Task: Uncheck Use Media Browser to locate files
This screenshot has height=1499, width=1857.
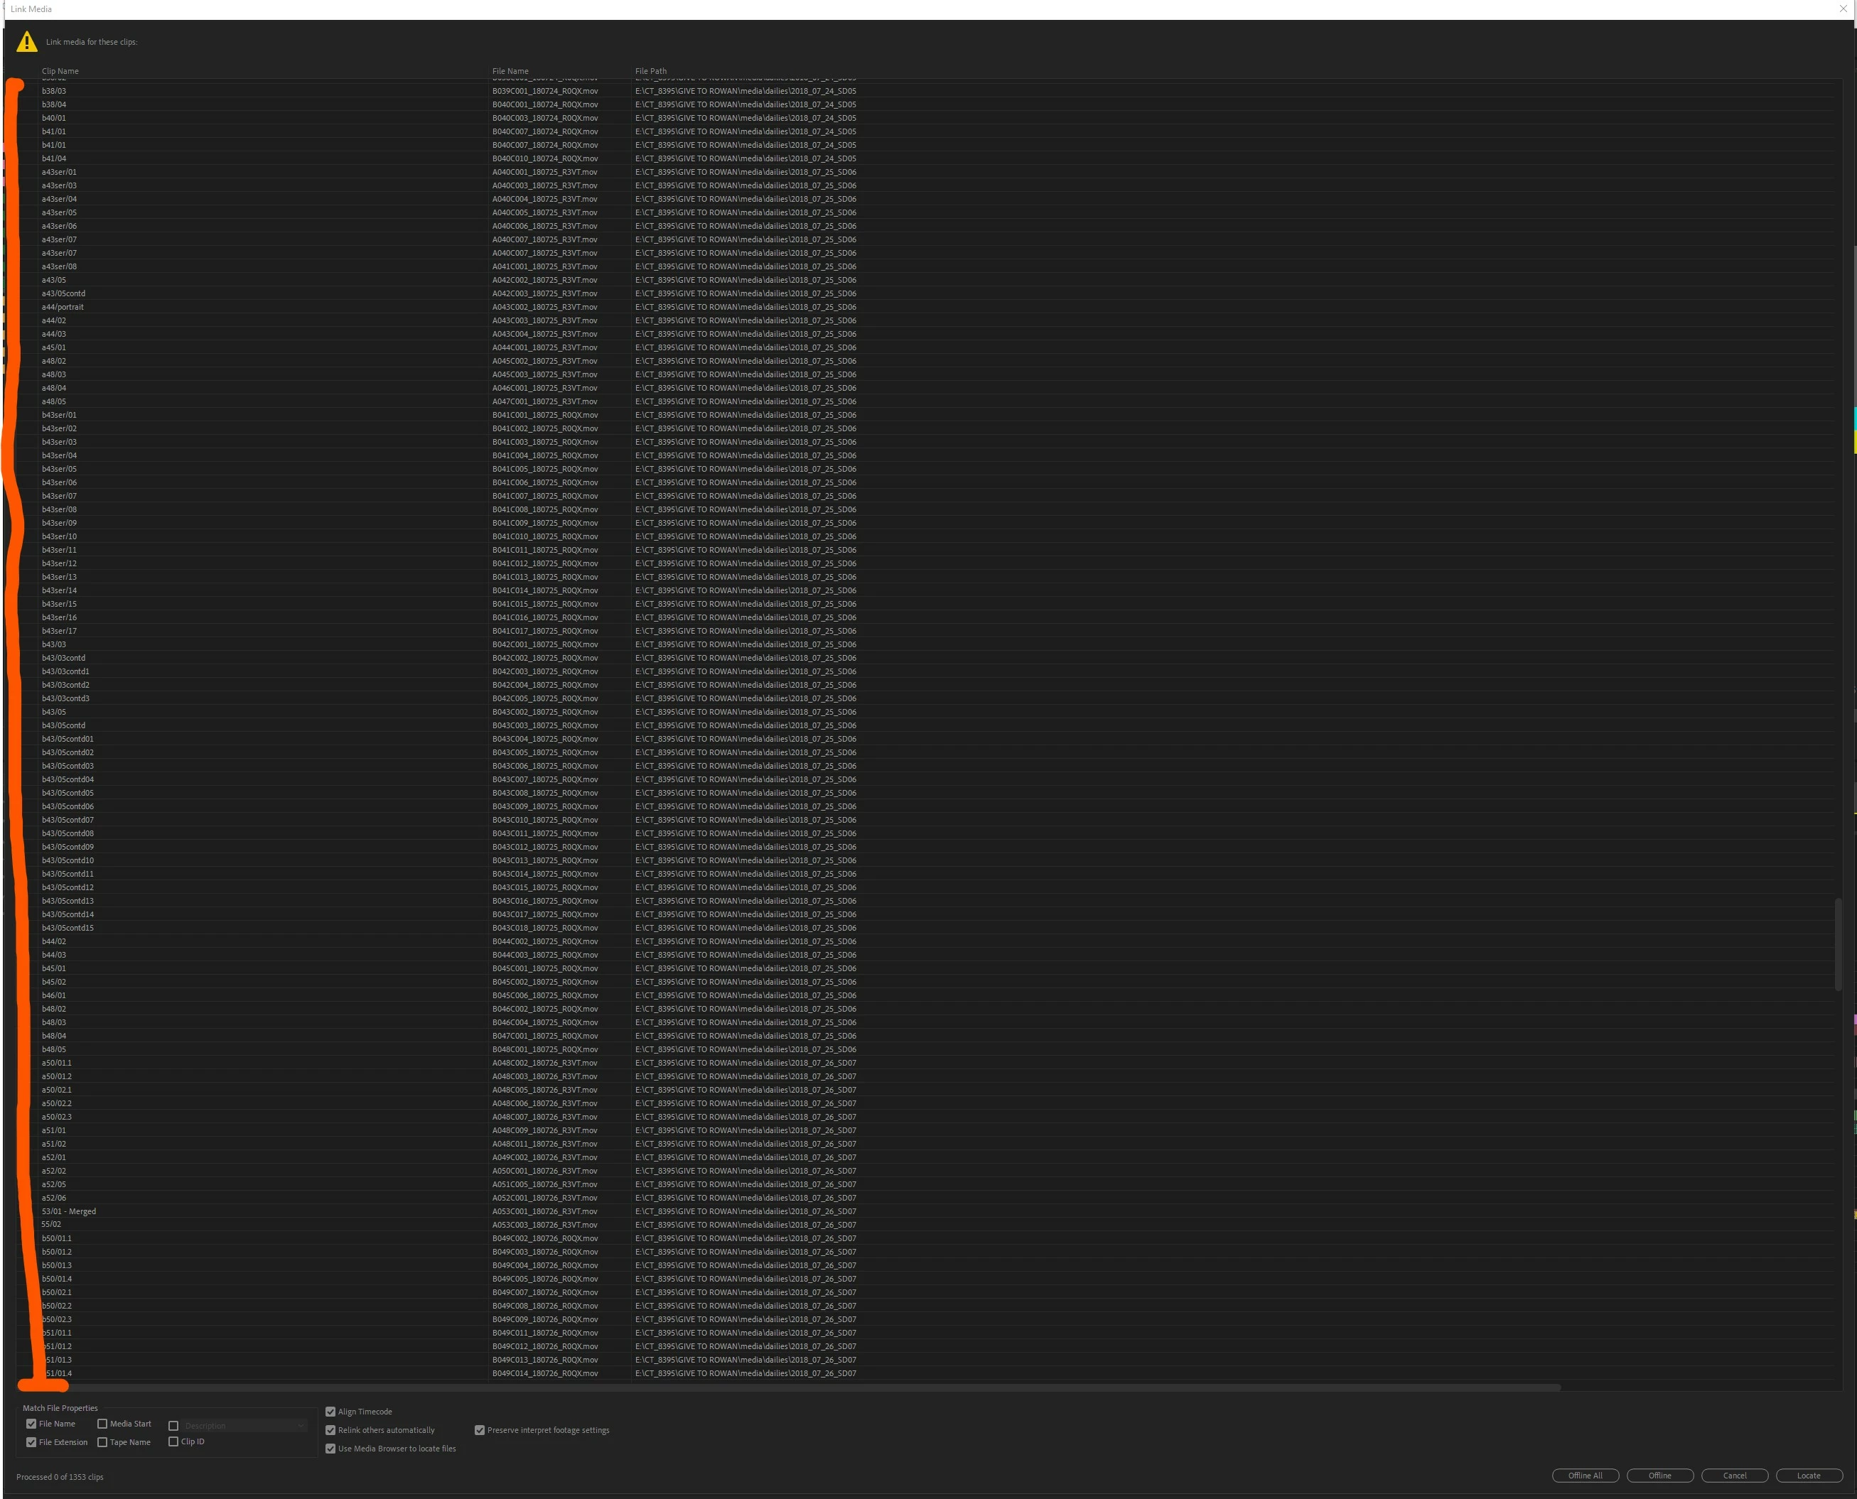Action: coord(330,1449)
